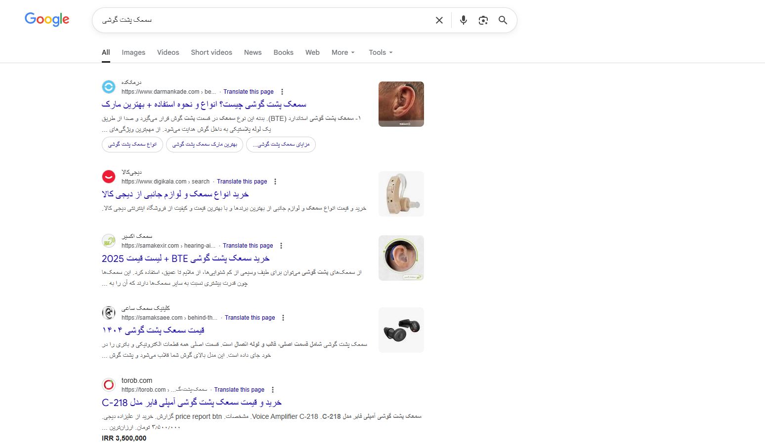Open the black earbuds thumbnail for samaksaee

(401, 330)
